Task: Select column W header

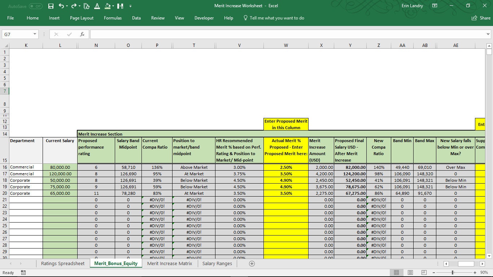Action: coord(286,45)
